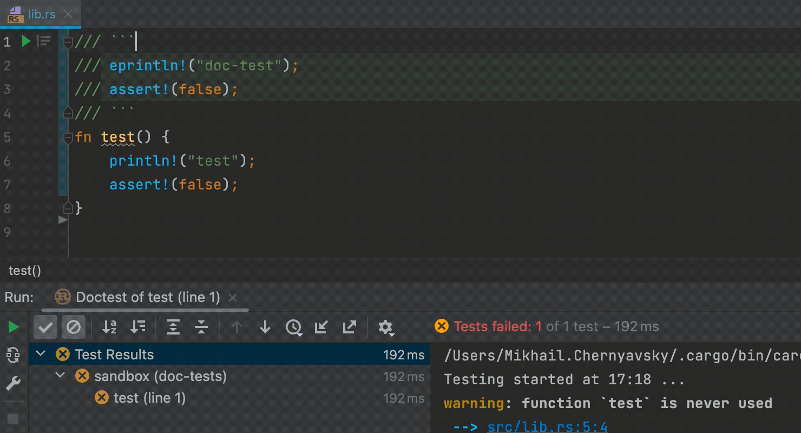The height and width of the screenshot is (433, 801).
Task: Click the stop process square button
Action: click(x=13, y=419)
